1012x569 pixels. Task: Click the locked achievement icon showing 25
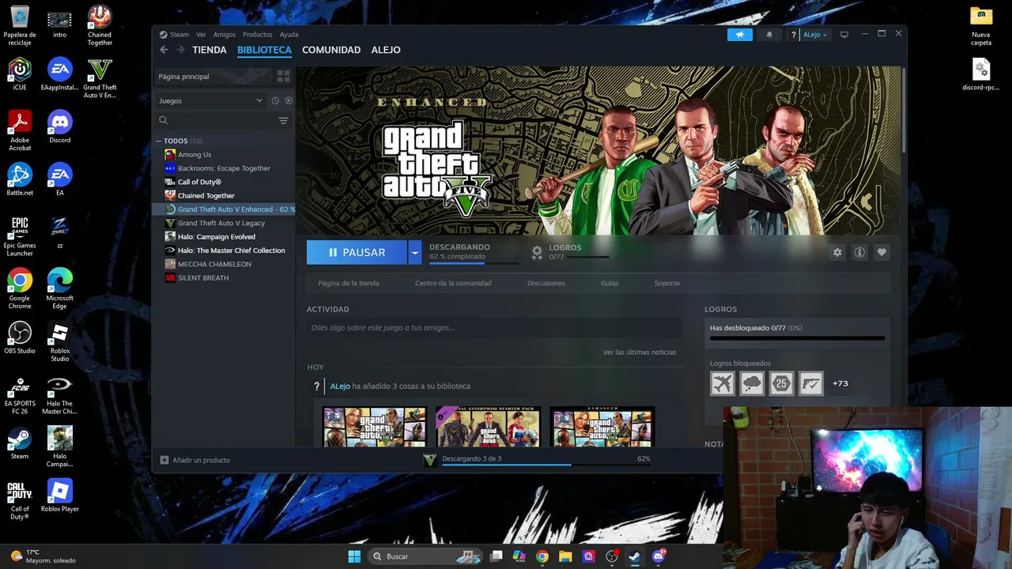point(781,383)
